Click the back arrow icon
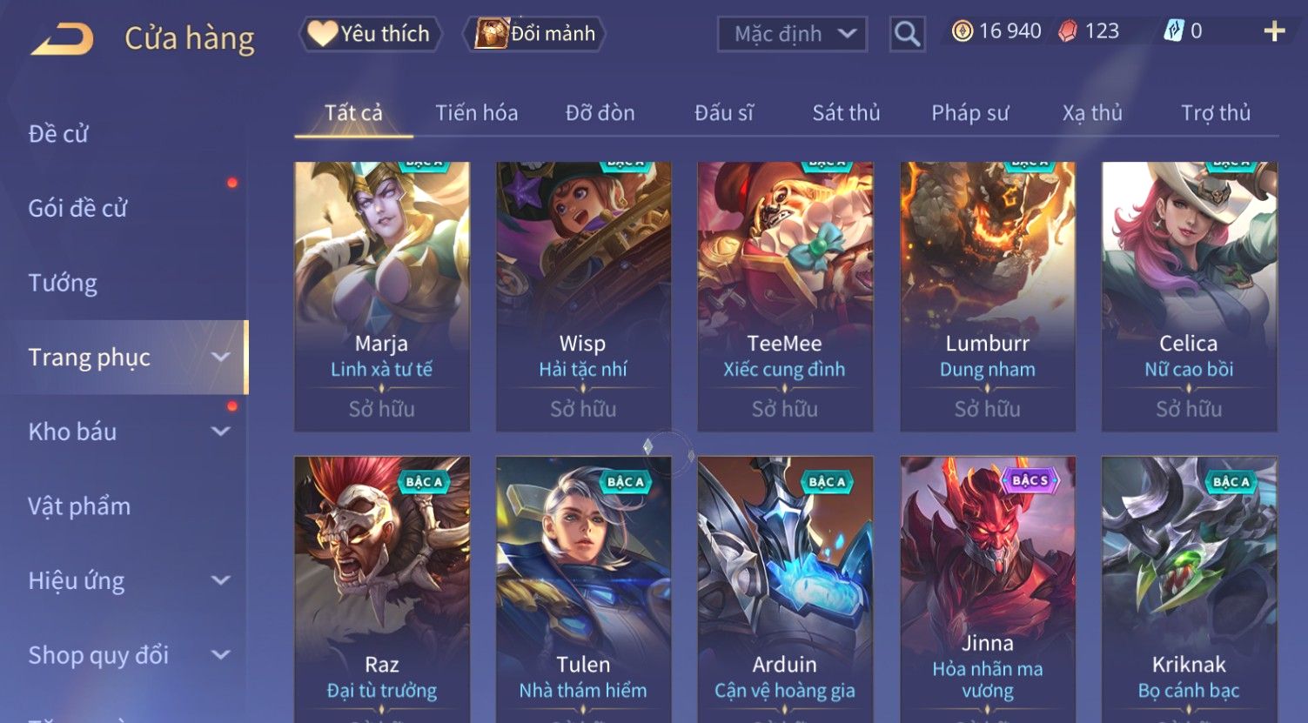Screen dimensions: 1308x723 63,39
